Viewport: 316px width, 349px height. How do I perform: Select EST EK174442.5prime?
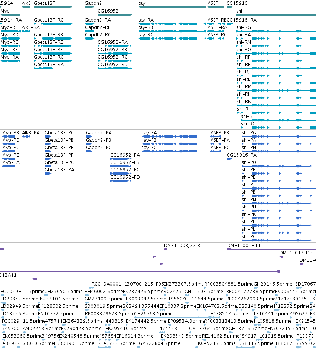(x=146, y=321)
